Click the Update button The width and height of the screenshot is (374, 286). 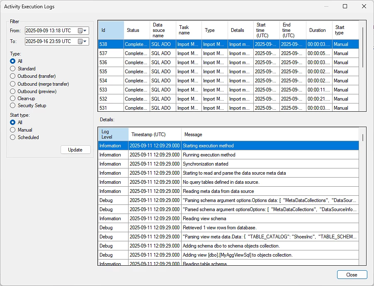tap(75, 150)
